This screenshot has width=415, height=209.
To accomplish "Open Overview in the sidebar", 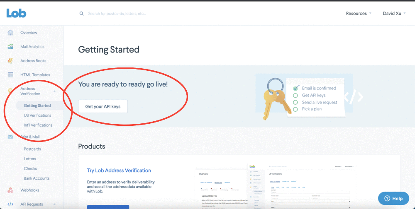I will (29, 32).
